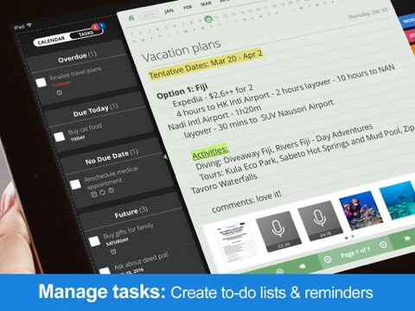Select day 10 in the date strip
415x311 pixels.
coord(208,19)
